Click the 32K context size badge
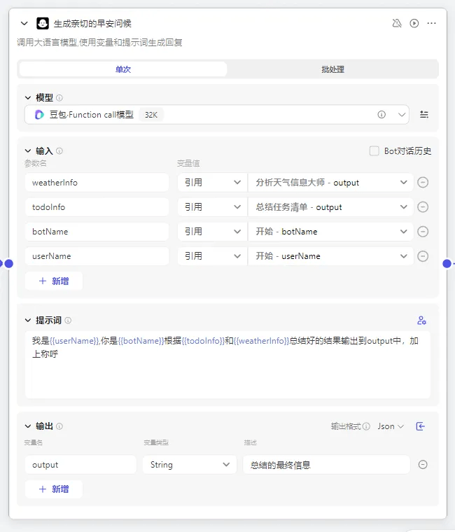This screenshot has width=455, height=532. 151,115
